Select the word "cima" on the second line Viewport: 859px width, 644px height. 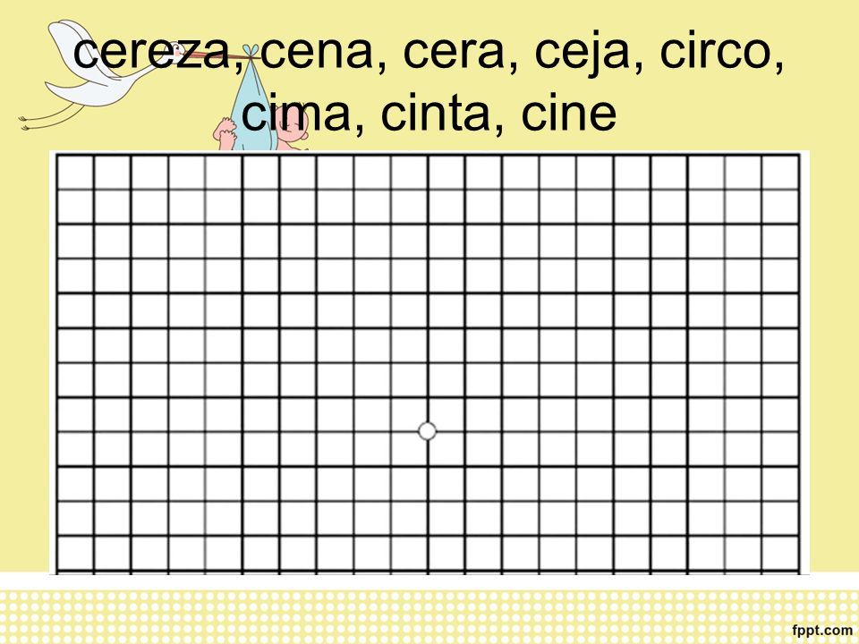(295, 112)
